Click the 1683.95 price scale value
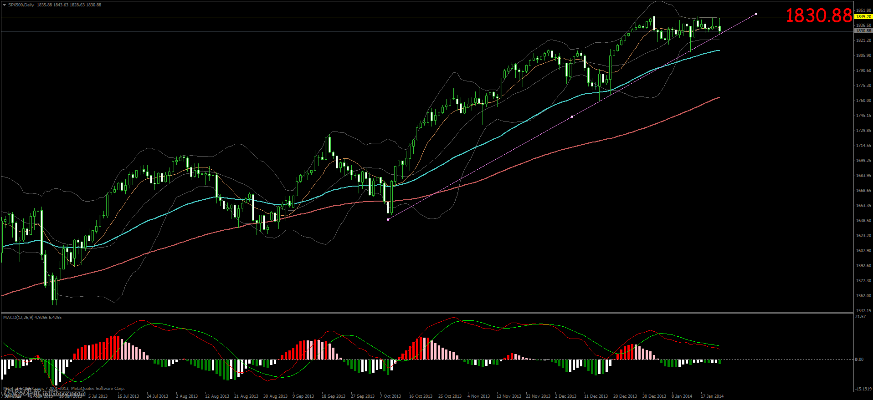The width and height of the screenshot is (873, 400). click(x=863, y=176)
